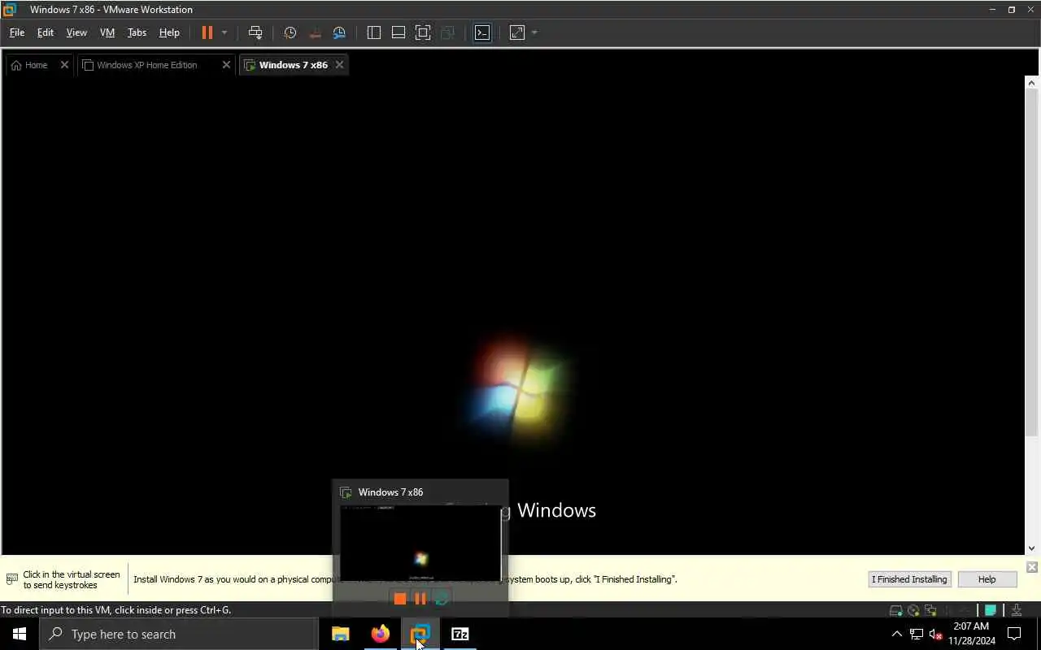Screen dimensions: 1041x650
Task: Take a snapshot of this virtual machine
Action: (x=290, y=32)
